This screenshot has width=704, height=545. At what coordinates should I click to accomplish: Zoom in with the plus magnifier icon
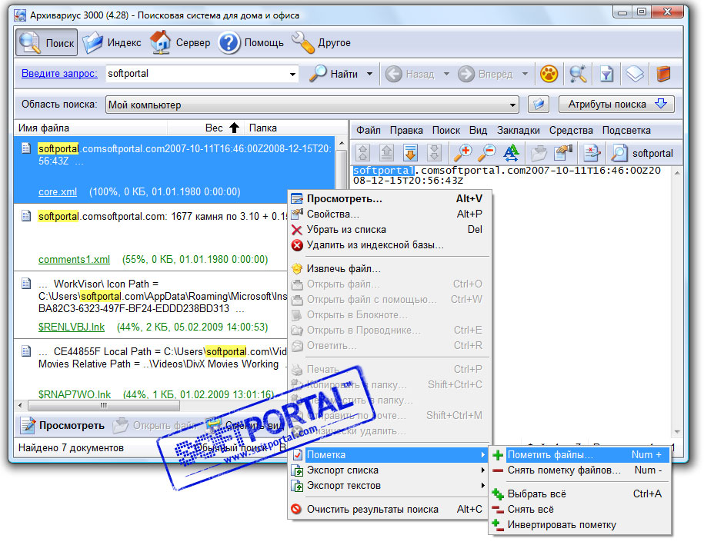462,153
